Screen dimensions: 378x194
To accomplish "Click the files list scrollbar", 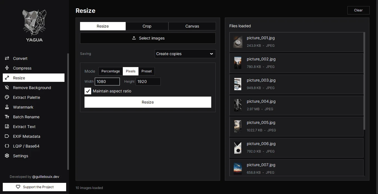I will pyautogui.click(x=364, y=81).
